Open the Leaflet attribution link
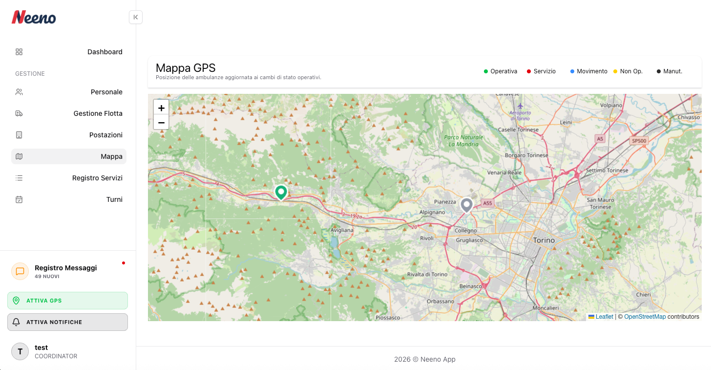Viewport: 711px width, 370px height. click(x=601, y=317)
